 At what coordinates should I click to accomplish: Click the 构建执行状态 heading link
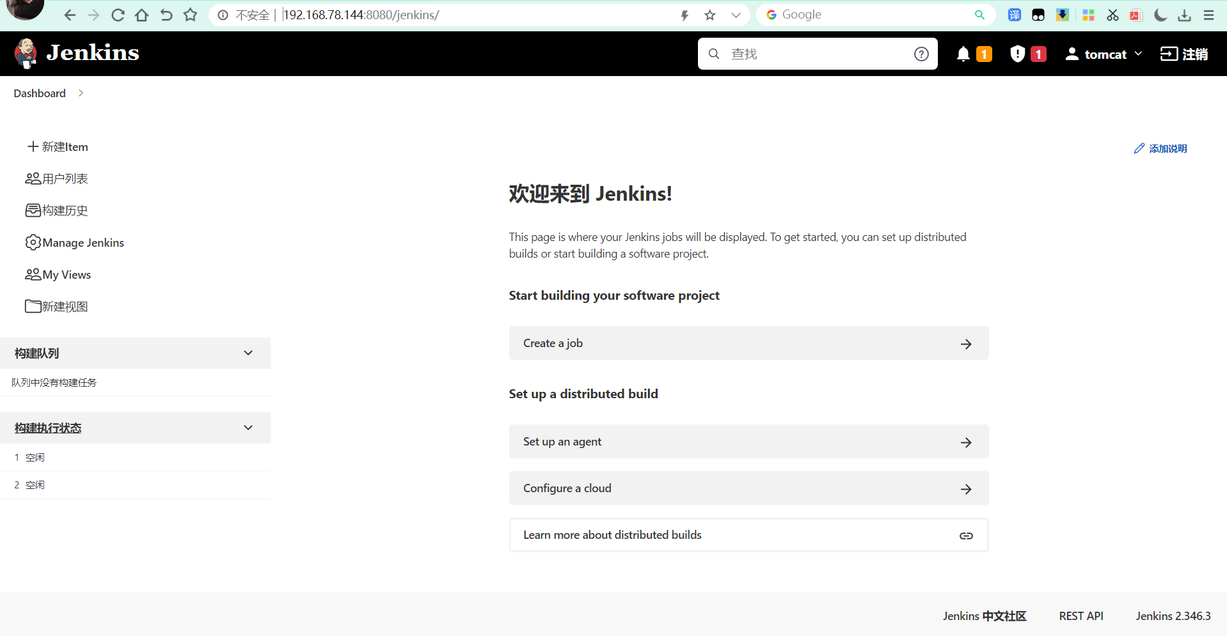tap(48, 428)
